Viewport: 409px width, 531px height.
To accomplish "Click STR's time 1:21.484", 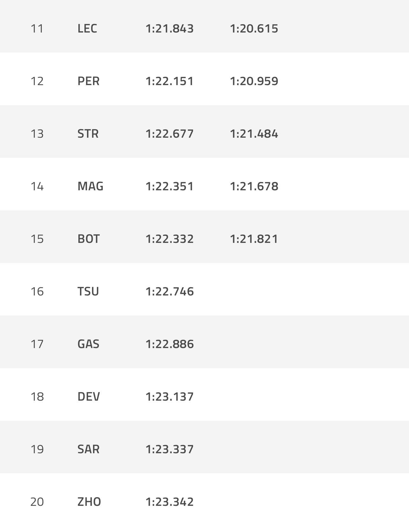I will tap(254, 134).
